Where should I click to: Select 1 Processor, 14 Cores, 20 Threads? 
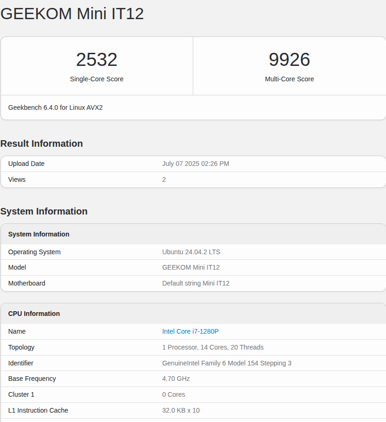tap(213, 347)
